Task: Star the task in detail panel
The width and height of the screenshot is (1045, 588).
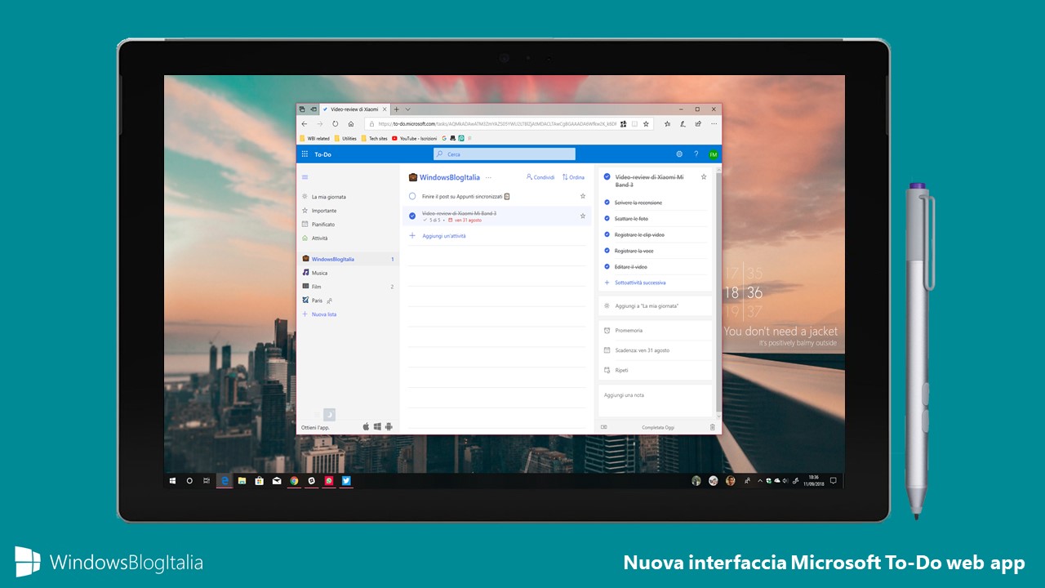Action: pos(704,177)
